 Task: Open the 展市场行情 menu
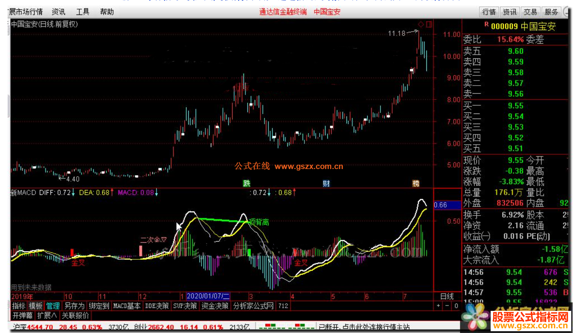pos(25,12)
